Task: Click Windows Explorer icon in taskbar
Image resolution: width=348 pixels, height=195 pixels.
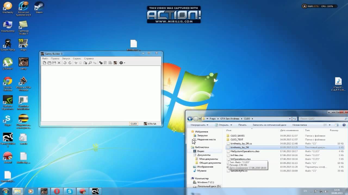Action: (x=17, y=191)
